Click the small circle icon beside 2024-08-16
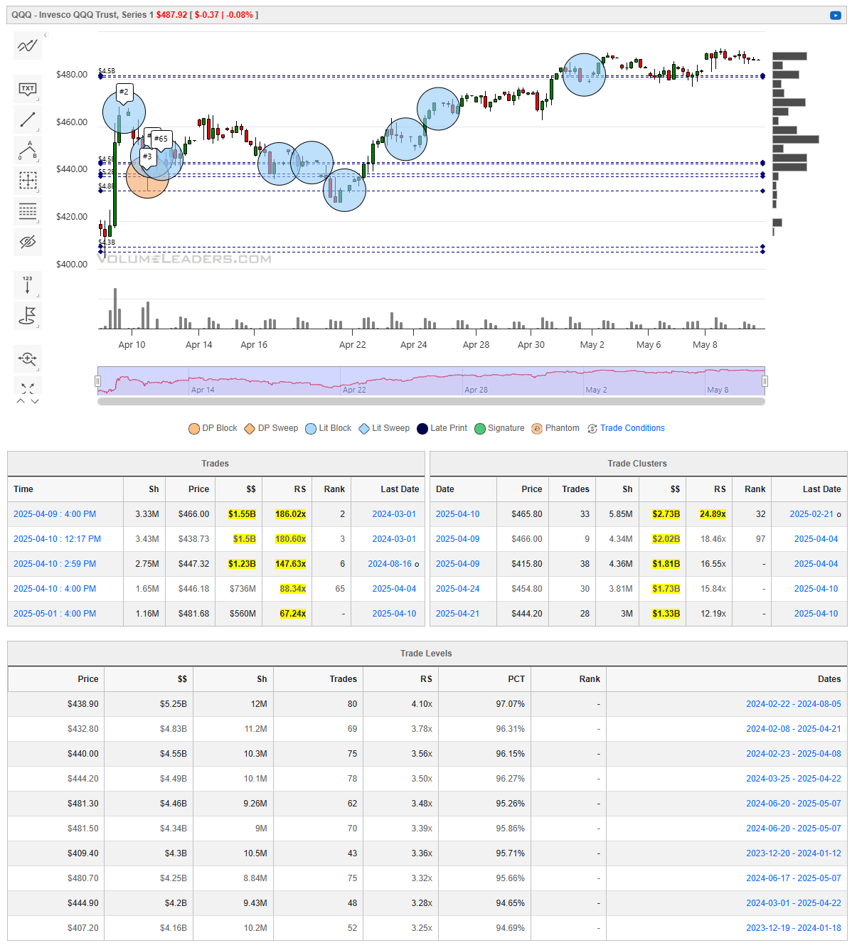 point(417,565)
